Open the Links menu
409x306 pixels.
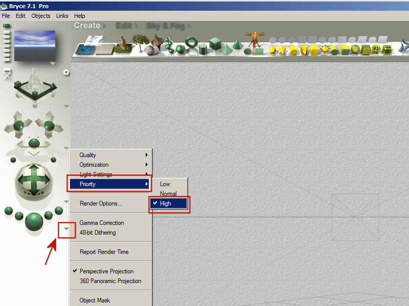point(62,16)
